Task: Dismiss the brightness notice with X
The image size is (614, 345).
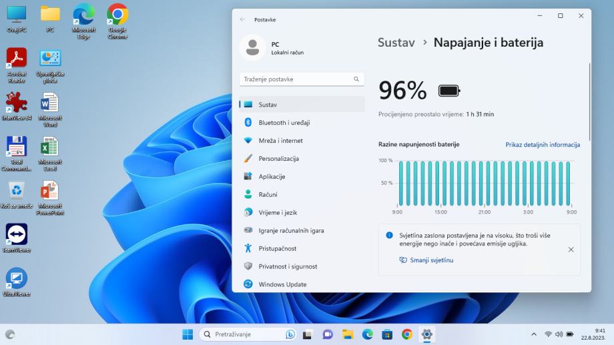Action: pos(571,250)
